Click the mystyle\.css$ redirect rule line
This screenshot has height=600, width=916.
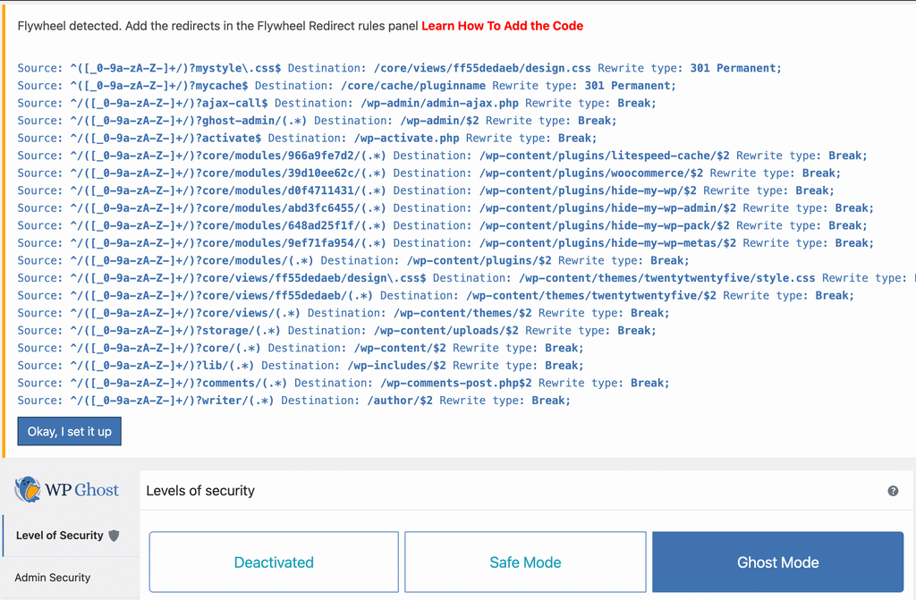tap(399, 68)
